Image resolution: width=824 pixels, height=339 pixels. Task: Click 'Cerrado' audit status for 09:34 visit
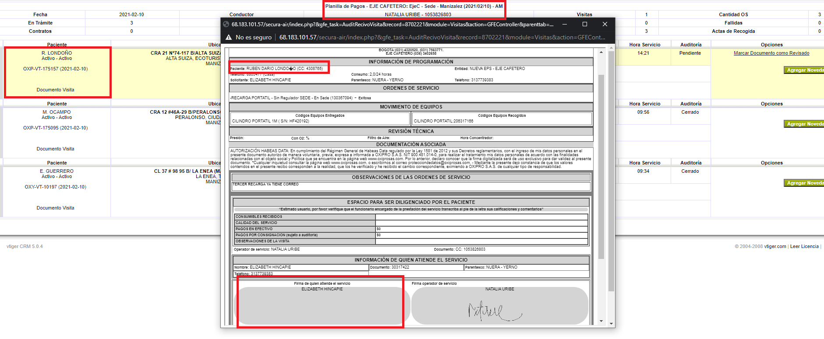click(x=690, y=171)
